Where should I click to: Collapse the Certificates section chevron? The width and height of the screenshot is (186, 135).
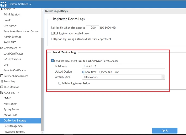[20, 48]
